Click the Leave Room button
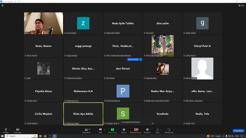Image resolution: width=246 pixels, height=138 pixels. pyautogui.click(x=238, y=131)
